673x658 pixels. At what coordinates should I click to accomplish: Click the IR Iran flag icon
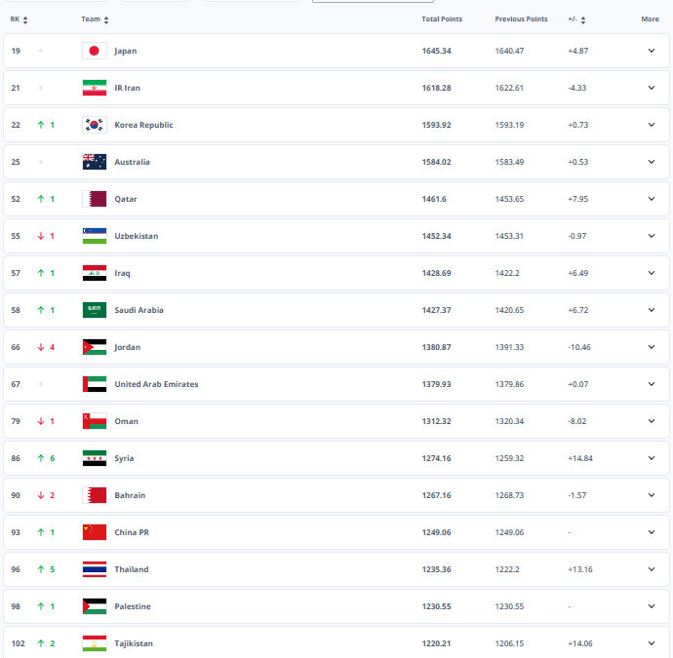pos(94,88)
